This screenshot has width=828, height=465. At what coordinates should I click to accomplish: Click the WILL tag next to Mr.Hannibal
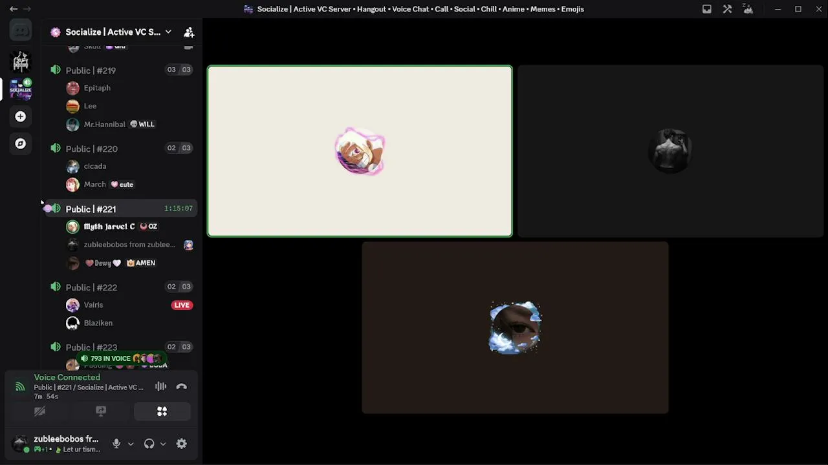click(142, 124)
